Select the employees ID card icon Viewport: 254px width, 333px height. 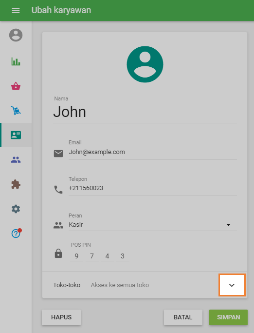click(x=16, y=135)
